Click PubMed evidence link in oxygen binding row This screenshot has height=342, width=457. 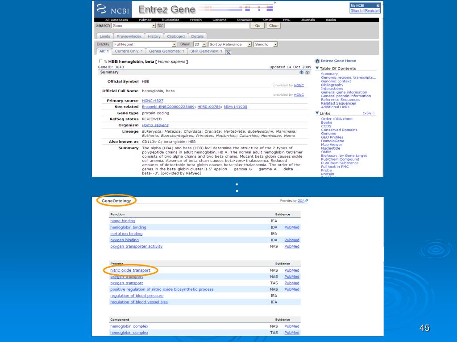click(292, 240)
